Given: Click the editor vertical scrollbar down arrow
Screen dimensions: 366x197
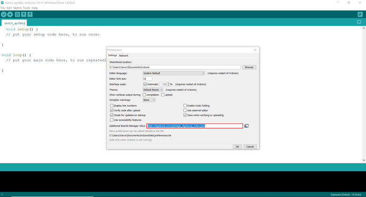Looking at the screenshot, I should pyautogui.click(x=364, y=160).
